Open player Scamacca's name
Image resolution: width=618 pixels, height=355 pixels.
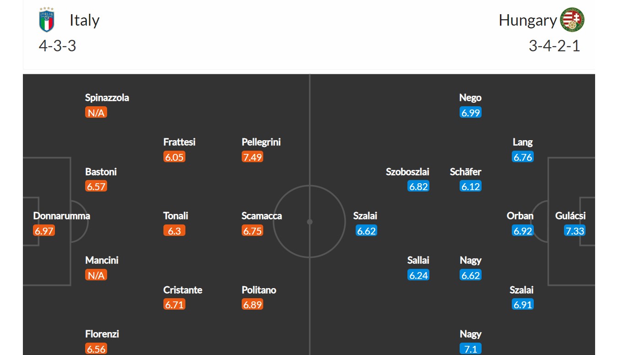pos(262,216)
